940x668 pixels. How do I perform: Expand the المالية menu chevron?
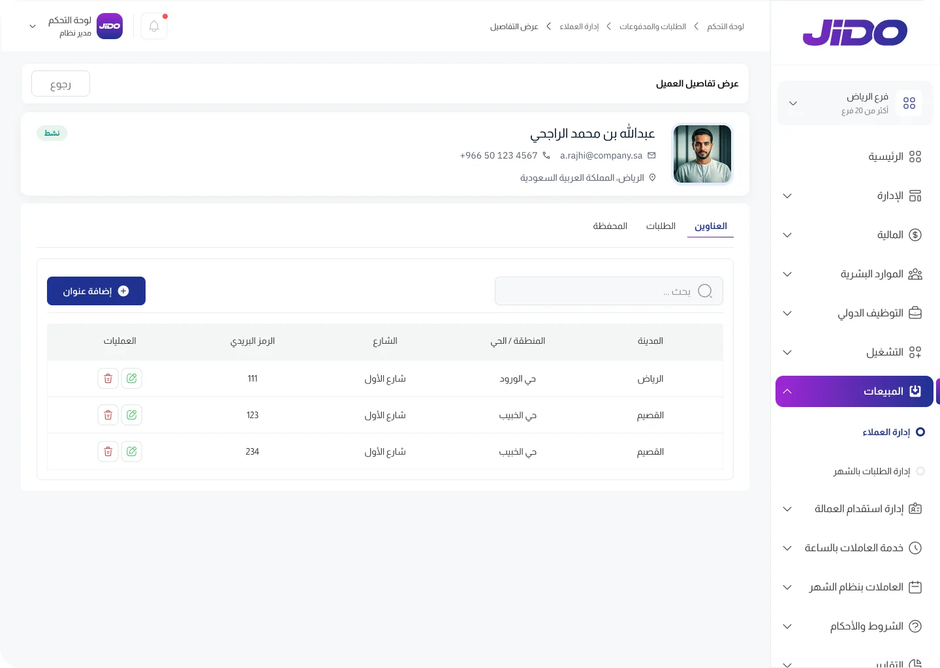(x=787, y=235)
